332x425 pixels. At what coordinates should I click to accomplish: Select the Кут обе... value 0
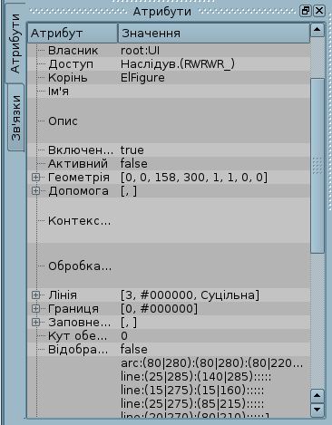point(124,336)
